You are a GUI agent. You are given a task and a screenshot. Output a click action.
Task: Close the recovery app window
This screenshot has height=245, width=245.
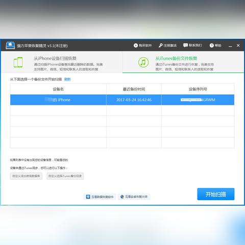(x=238, y=45)
